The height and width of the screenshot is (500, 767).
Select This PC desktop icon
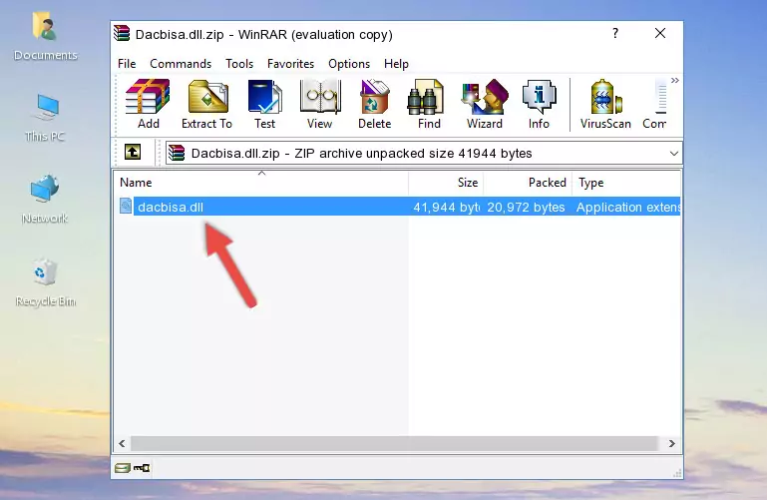point(45,118)
